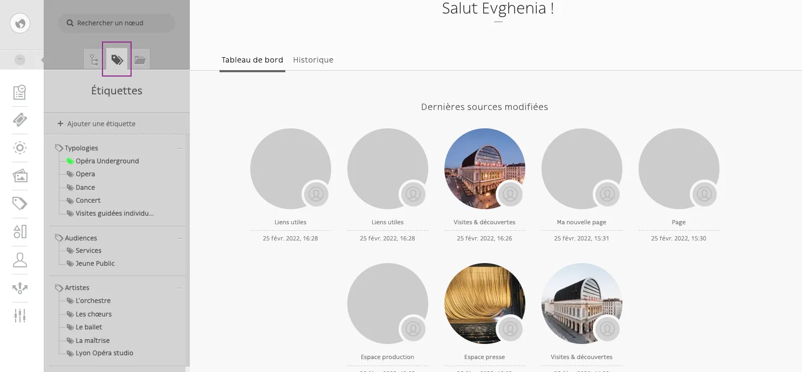The image size is (802, 372).
Task: Select the Jeune Public tag
Action: pyautogui.click(x=95, y=263)
